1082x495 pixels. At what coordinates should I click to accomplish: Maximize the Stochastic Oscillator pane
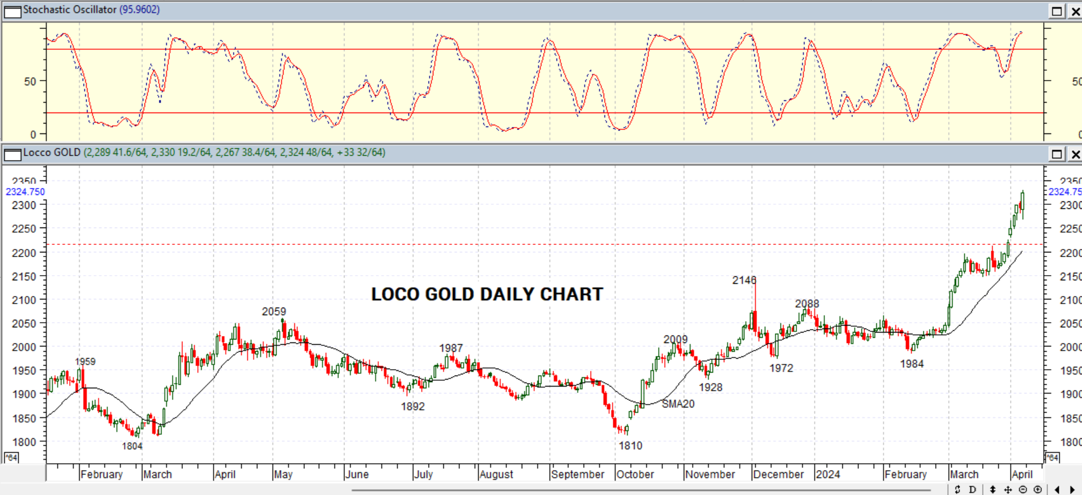pyautogui.click(x=1057, y=11)
